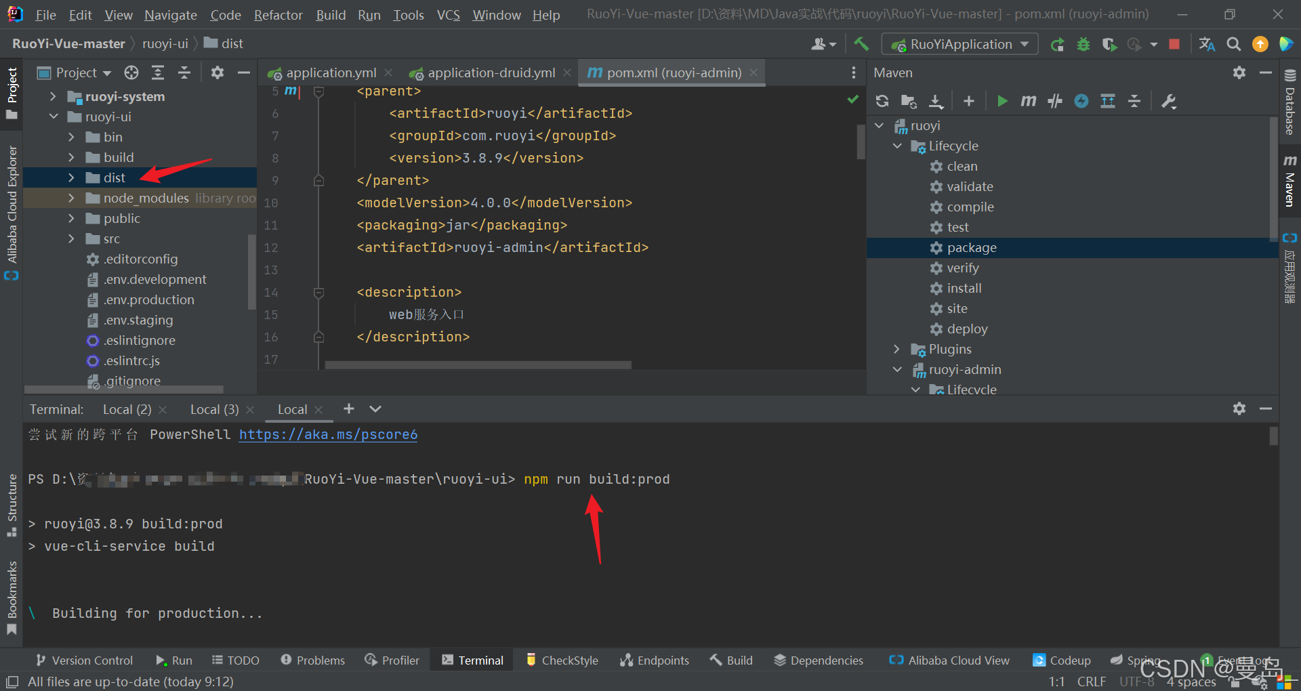Click the editor horizontal scrollbar

(478, 365)
